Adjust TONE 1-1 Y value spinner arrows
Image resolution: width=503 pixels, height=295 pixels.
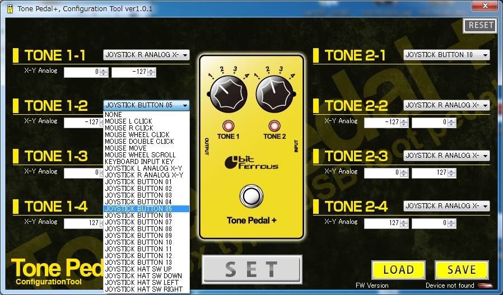[x=151, y=72]
